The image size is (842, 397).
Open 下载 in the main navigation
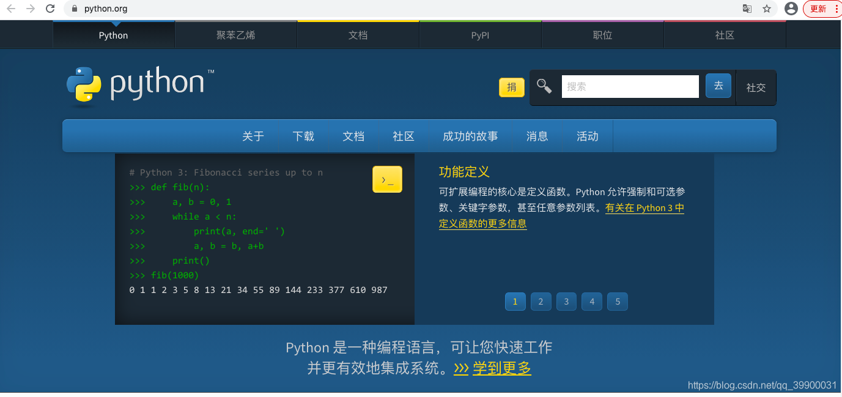click(x=303, y=136)
